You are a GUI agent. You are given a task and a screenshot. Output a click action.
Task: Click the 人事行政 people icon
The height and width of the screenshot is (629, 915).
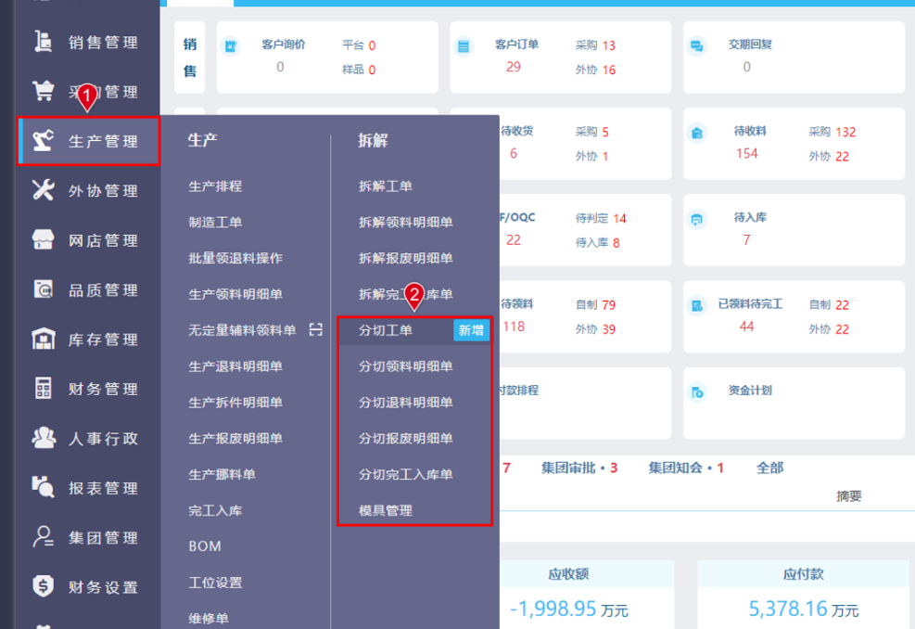tap(44, 438)
